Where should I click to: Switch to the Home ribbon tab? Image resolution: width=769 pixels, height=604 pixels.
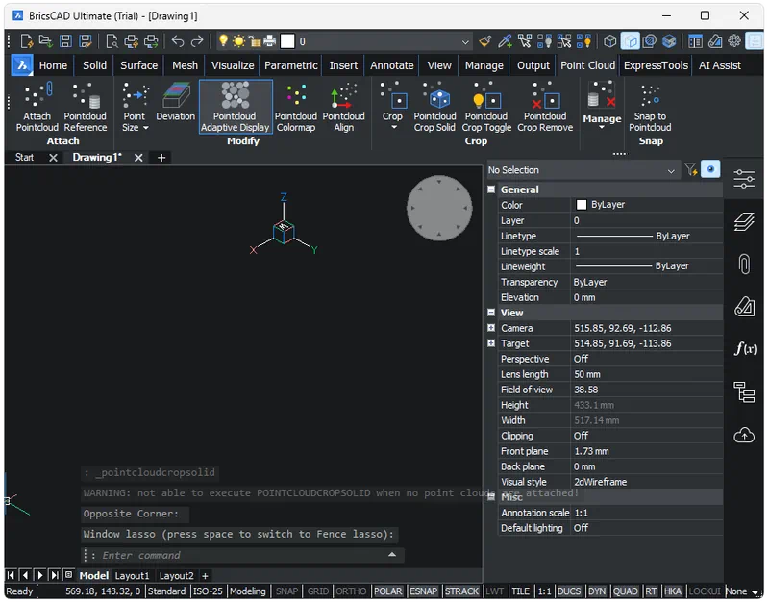(53, 65)
